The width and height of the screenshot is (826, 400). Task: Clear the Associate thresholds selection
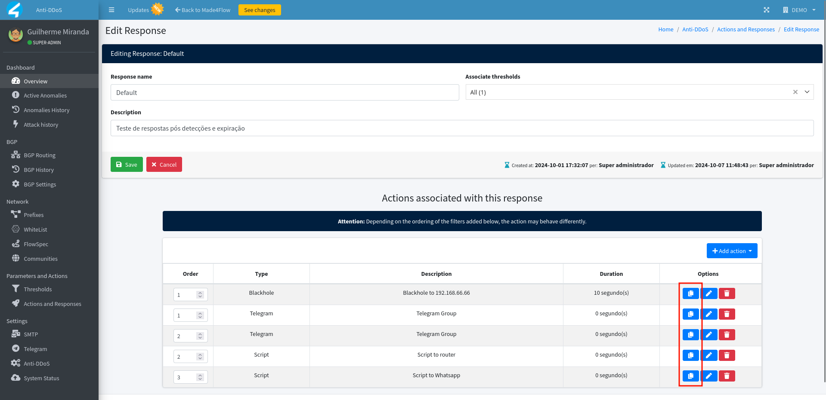(x=795, y=92)
